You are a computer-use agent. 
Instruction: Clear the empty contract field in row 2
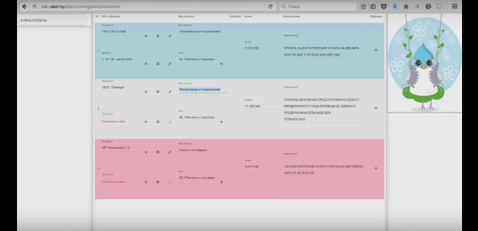(146, 122)
